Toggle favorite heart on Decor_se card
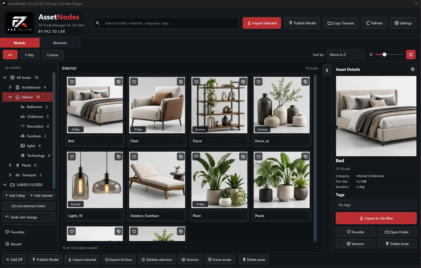Screen dimensions: 421x268 click(259, 82)
